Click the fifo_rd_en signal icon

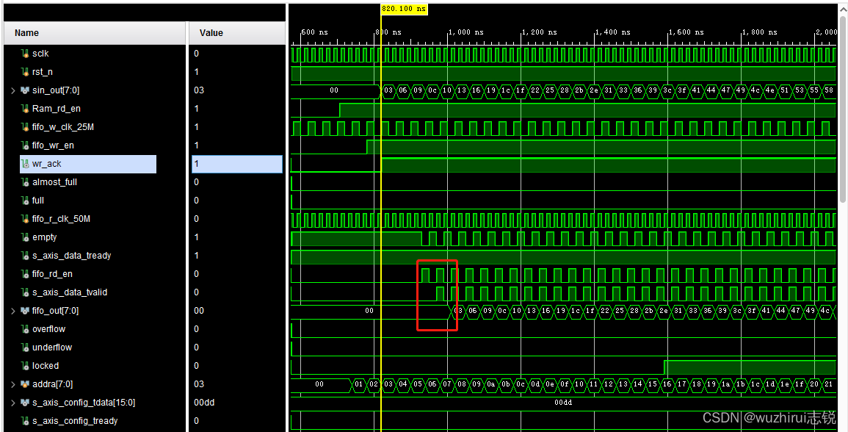(25, 275)
